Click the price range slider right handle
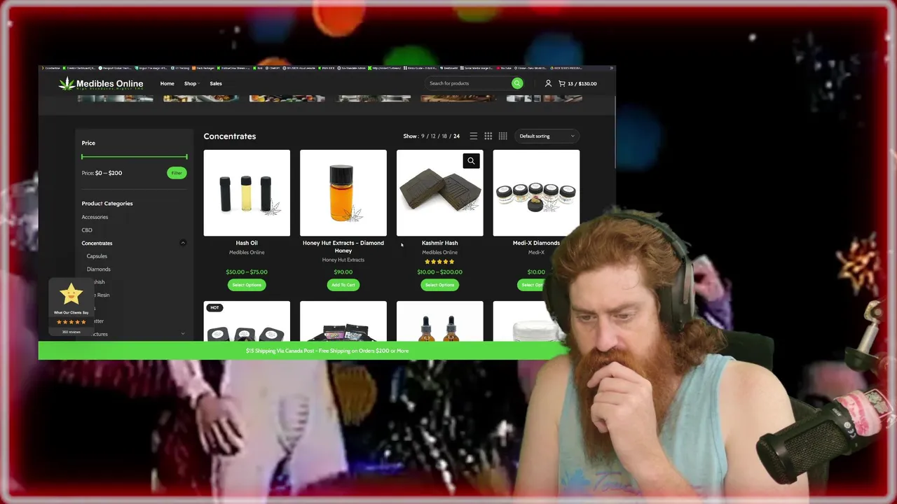 (186, 157)
